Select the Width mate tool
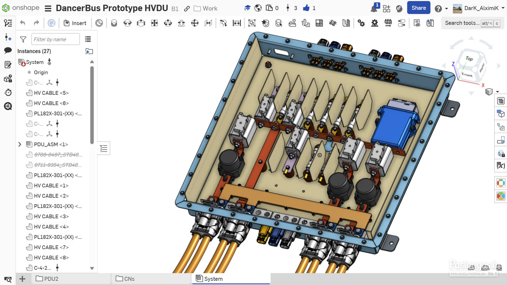The height and width of the screenshot is (285, 507). pyautogui.click(x=237, y=23)
